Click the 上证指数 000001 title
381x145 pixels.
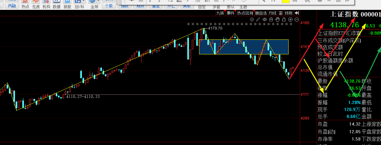355,15
